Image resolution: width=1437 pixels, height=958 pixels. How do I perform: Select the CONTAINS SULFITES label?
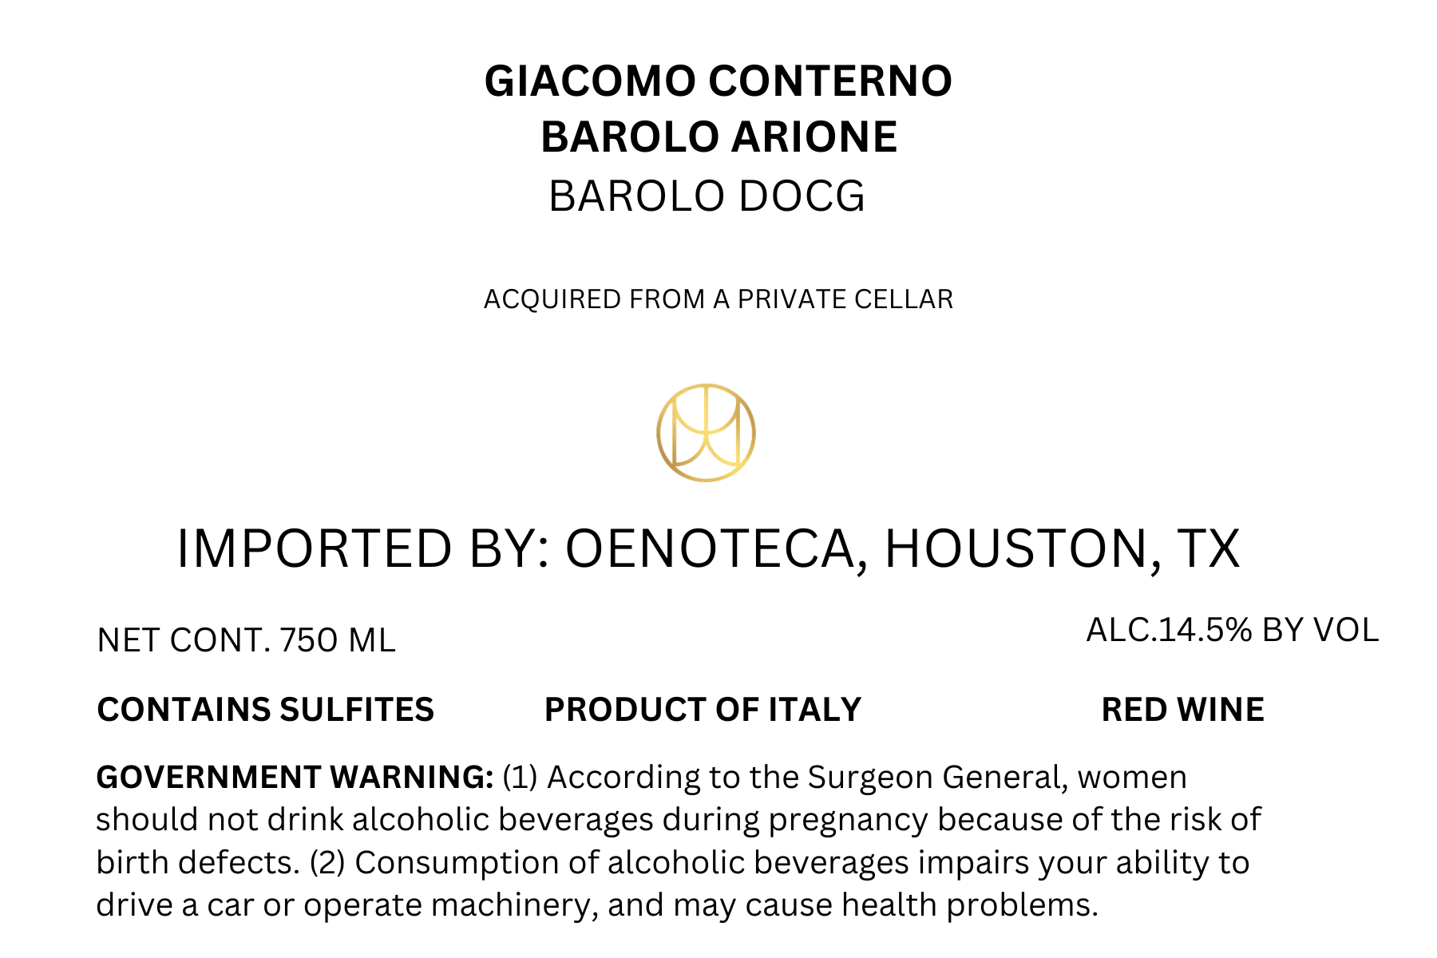tap(265, 710)
